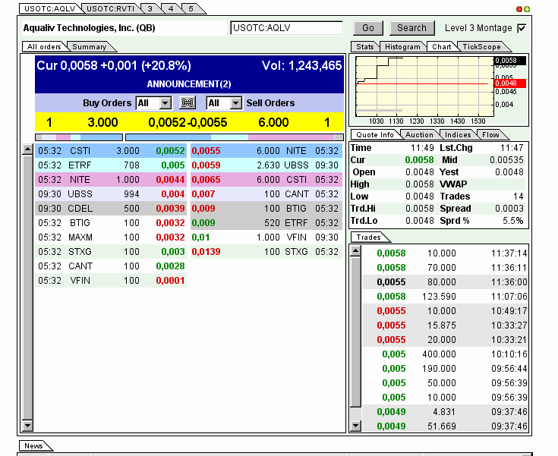The image size is (558, 456).
Task: Switch to the USOTC:AQLV tab
Action: tap(50, 8)
